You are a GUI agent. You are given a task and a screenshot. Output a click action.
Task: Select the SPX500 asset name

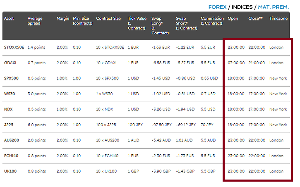[x=11, y=78]
